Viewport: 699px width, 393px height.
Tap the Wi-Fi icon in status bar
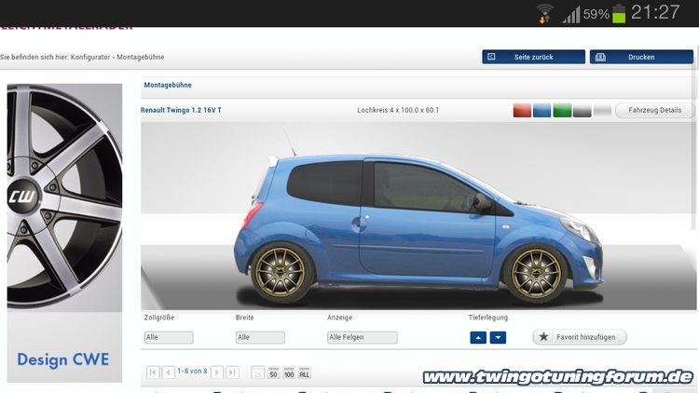pyautogui.click(x=545, y=13)
